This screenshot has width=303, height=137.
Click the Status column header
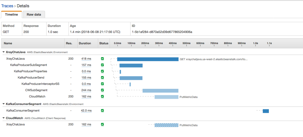click(104, 43)
